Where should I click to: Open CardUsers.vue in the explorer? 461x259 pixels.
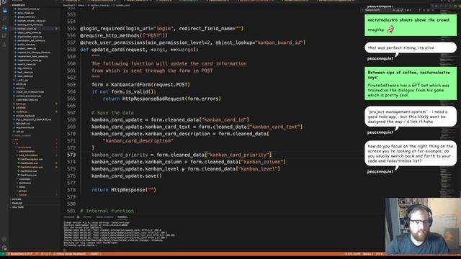[29, 175]
